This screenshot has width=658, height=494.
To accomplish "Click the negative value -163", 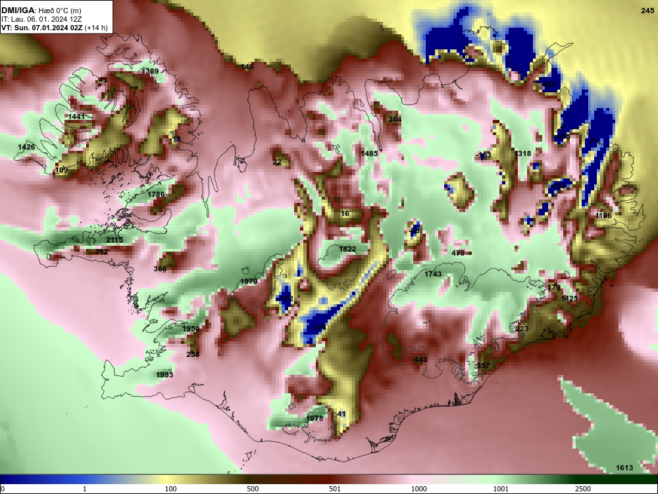I will coord(484,155).
